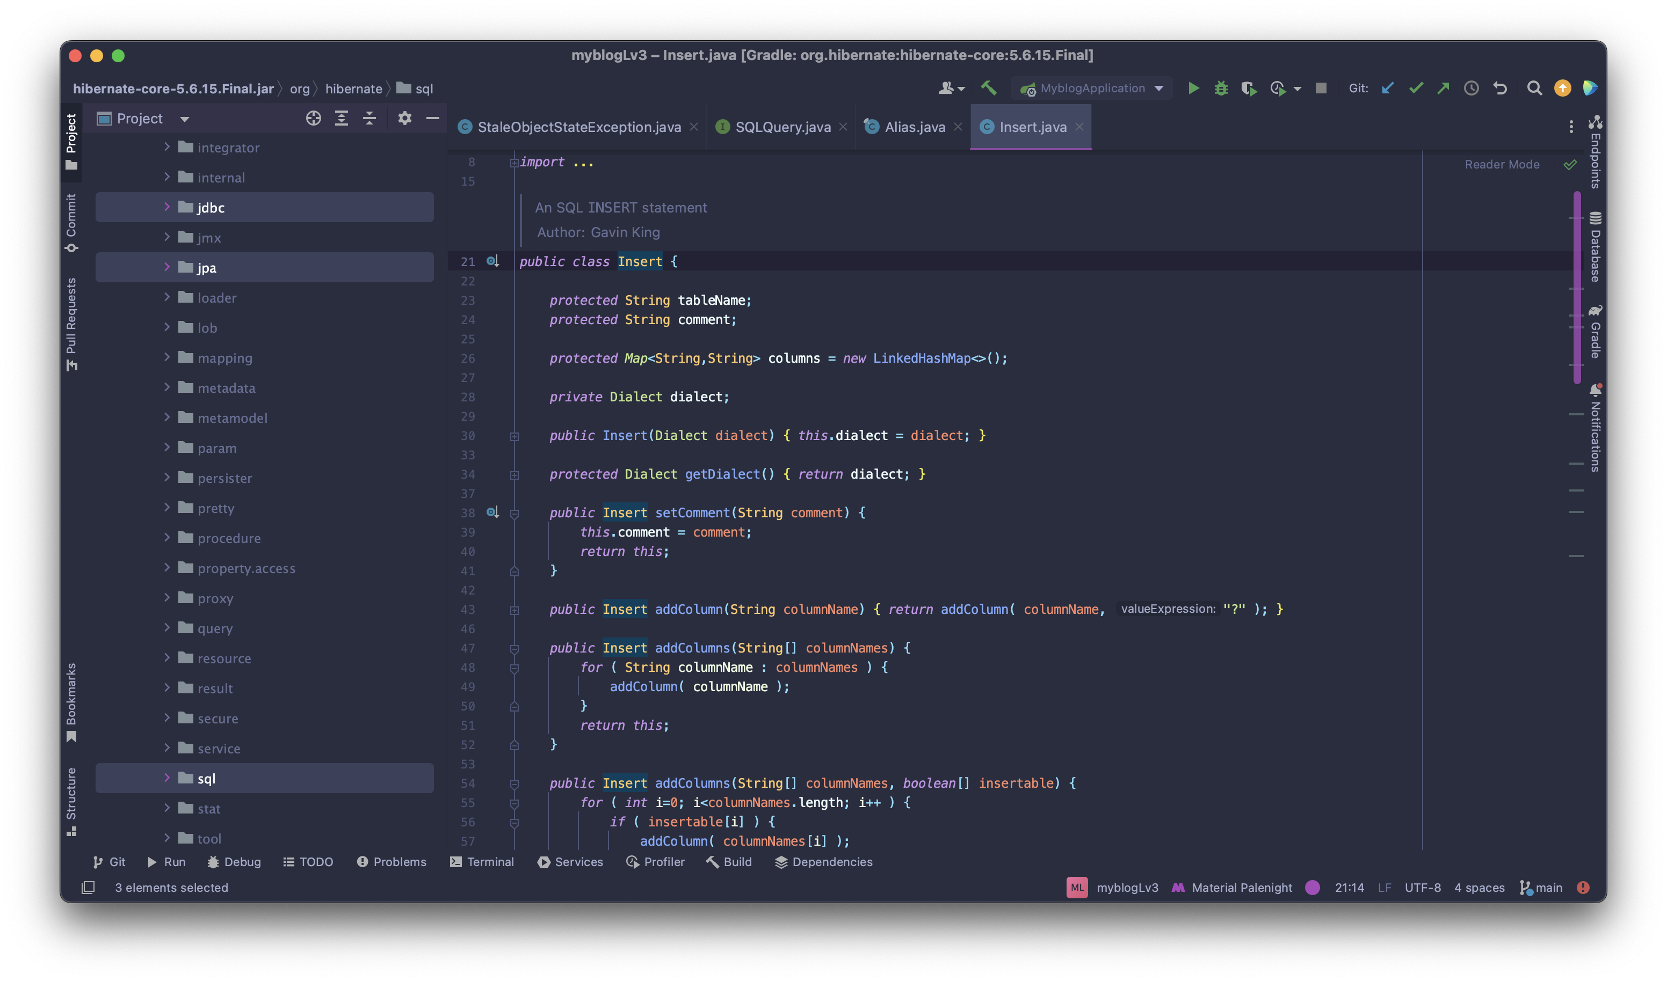Open the Code With Me user icon
1667x982 pixels.
click(951, 88)
